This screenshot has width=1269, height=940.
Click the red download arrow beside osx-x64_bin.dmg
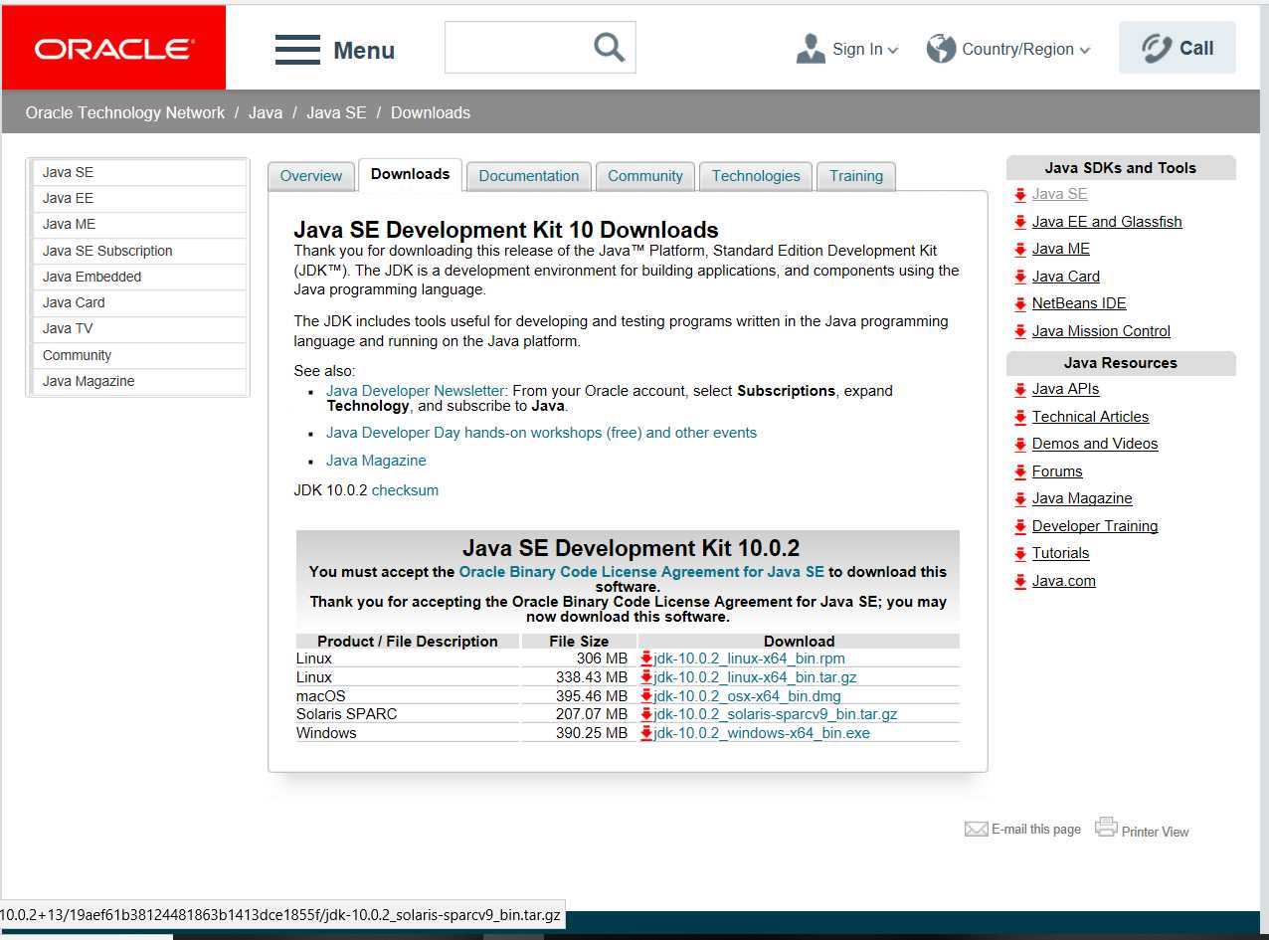click(x=646, y=695)
